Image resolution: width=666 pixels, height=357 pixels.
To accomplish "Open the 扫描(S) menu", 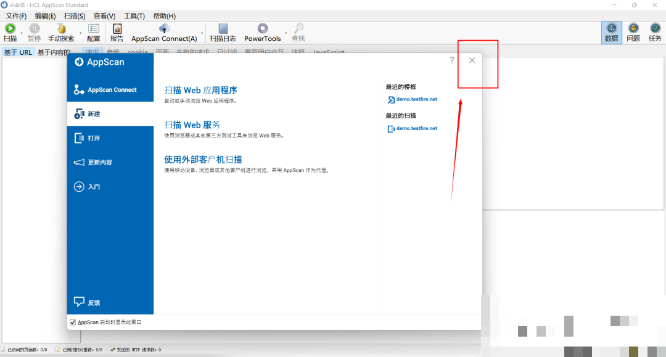I will 75,15.
